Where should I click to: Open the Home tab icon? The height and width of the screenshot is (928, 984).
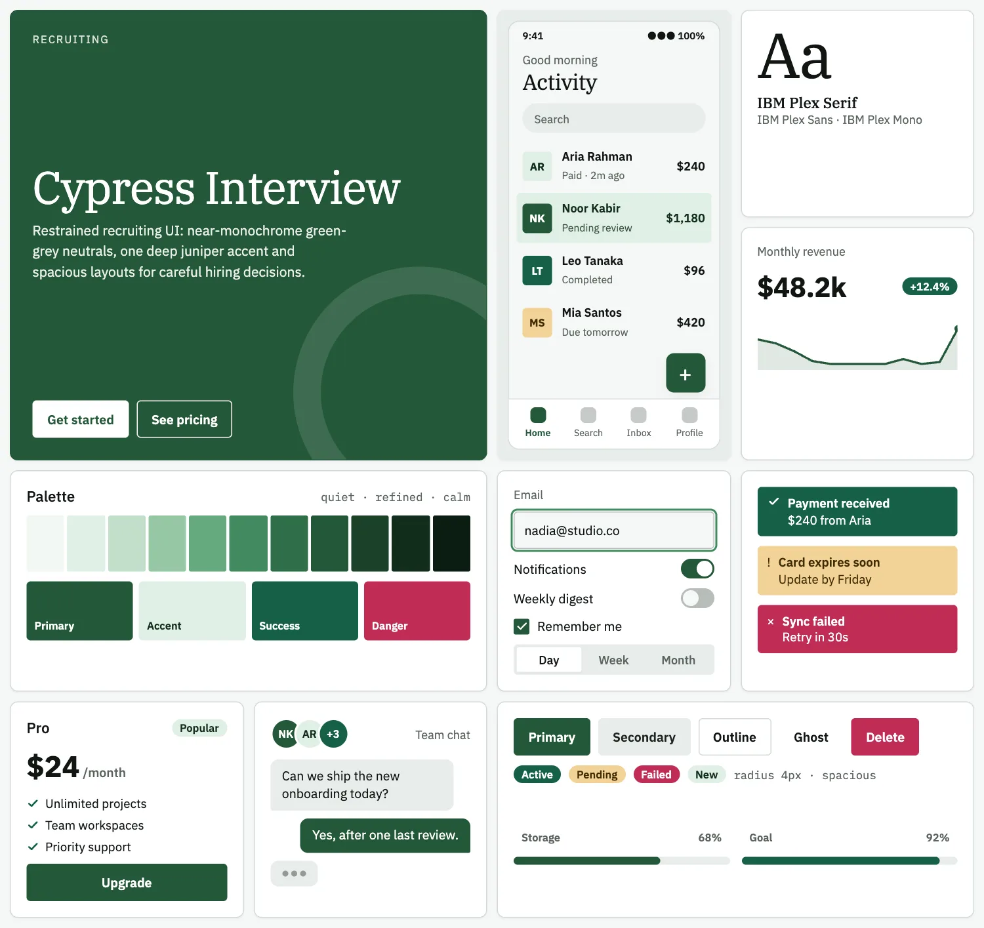538,415
